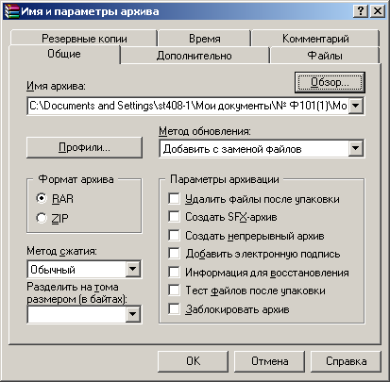This screenshot has height=382, width=390.
Task: Open the Резервные копии tab
Action: 84,39
